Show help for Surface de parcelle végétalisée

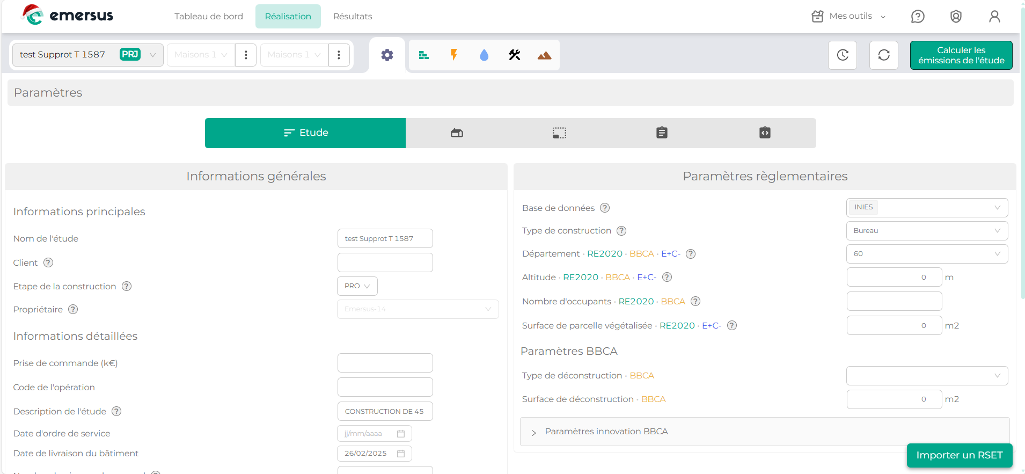point(731,325)
